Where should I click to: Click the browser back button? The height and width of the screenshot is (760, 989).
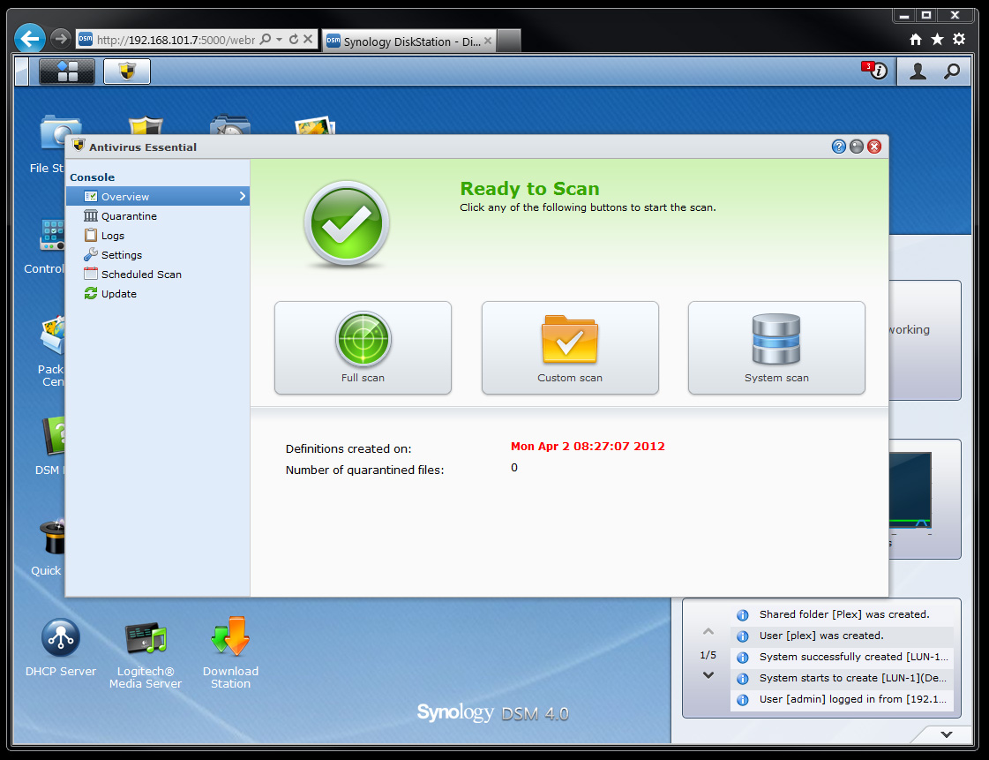tap(30, 39)
